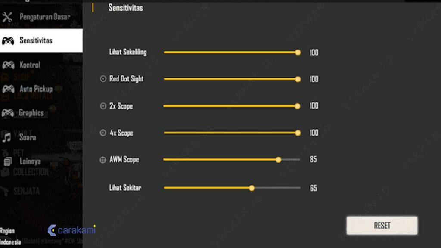The height and width of the screenshot is (248, 441).
Task: Click the crosshair icon beside AWM Scope
Action: click(x=102, y=160)
